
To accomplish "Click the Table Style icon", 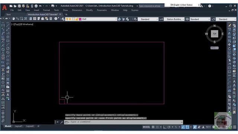I will pos(187,19).
